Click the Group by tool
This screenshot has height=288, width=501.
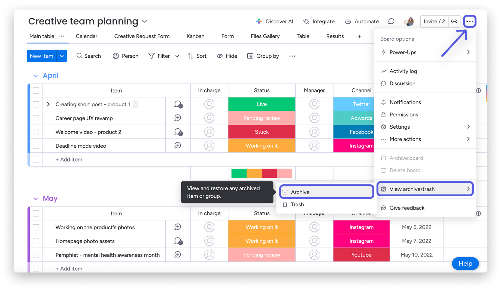pos(263,56)
